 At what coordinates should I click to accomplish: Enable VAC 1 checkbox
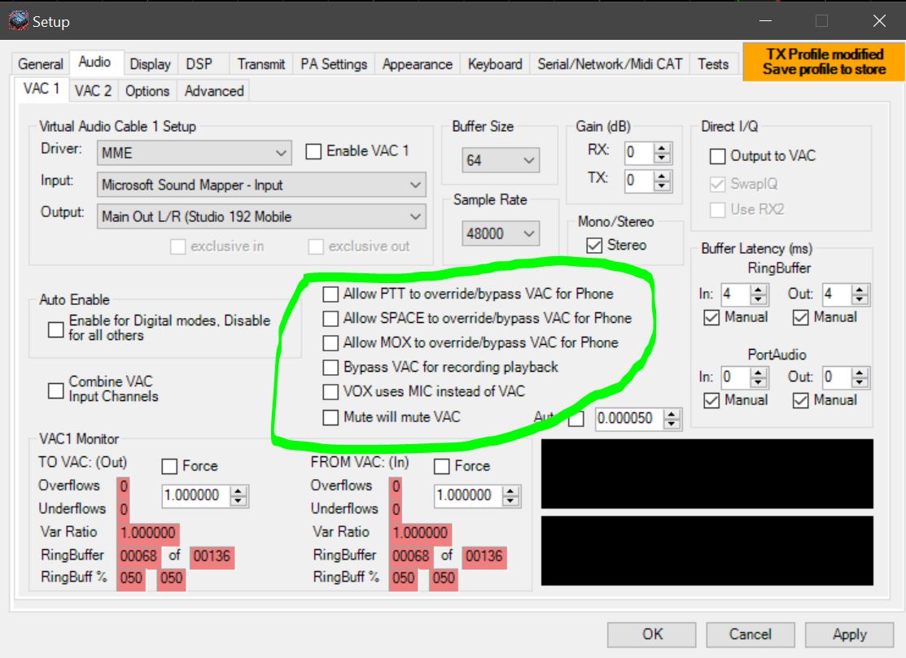[313, 151]
